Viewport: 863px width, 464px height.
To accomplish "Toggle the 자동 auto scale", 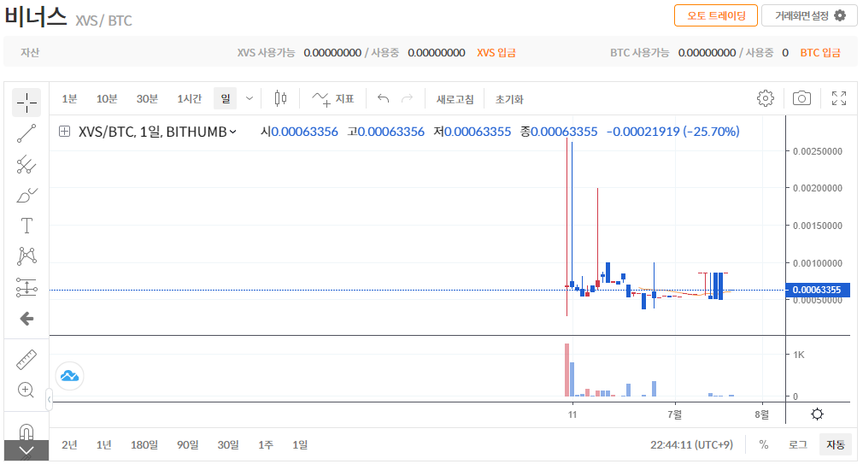I will coord(836,444).
